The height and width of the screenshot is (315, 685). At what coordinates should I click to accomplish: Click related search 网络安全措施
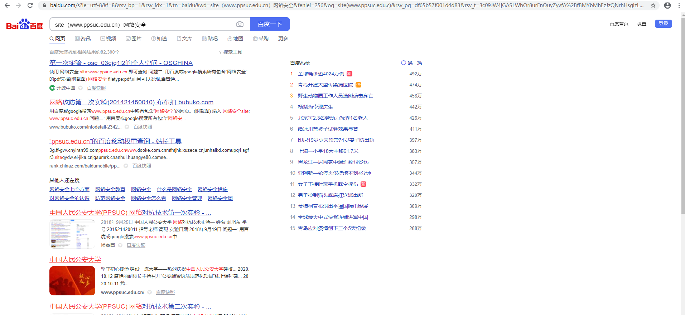pos(213,189)
